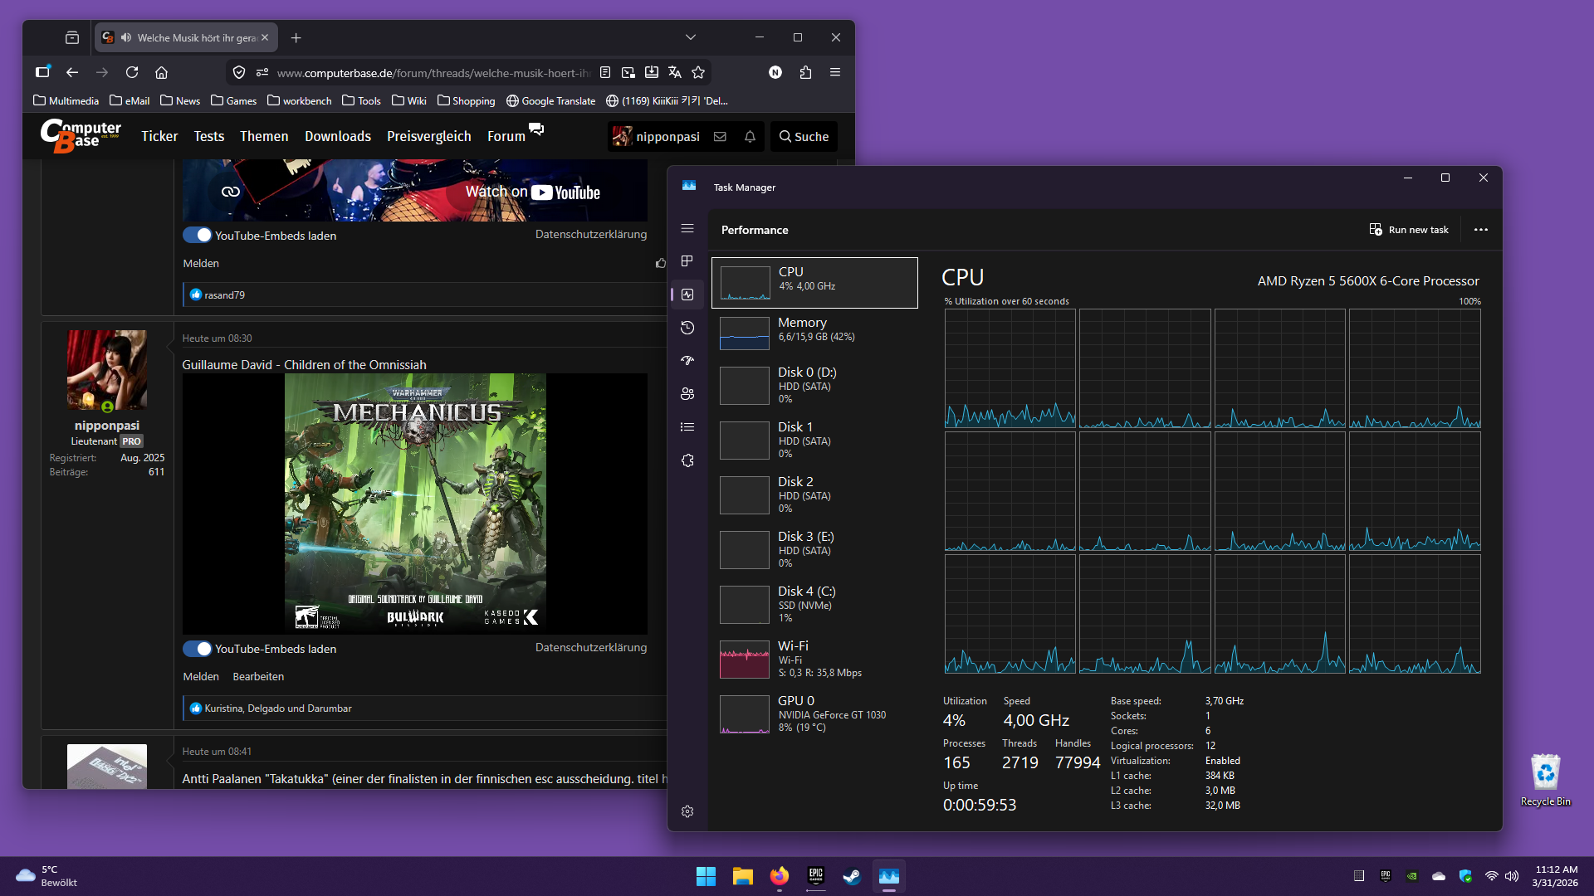
Task: Open Task Manager settings via the gear icon
Action: (x=687, y=811)
